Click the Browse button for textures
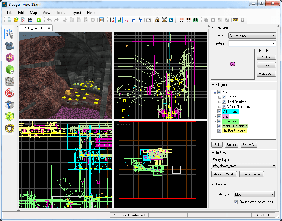This screenshot has width=282, height=221. coord(266,65)
